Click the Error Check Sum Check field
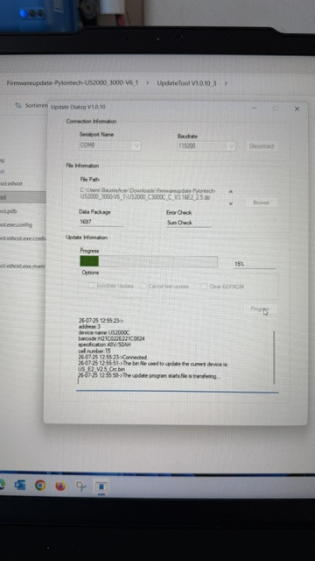 click(x=189, y=223)
